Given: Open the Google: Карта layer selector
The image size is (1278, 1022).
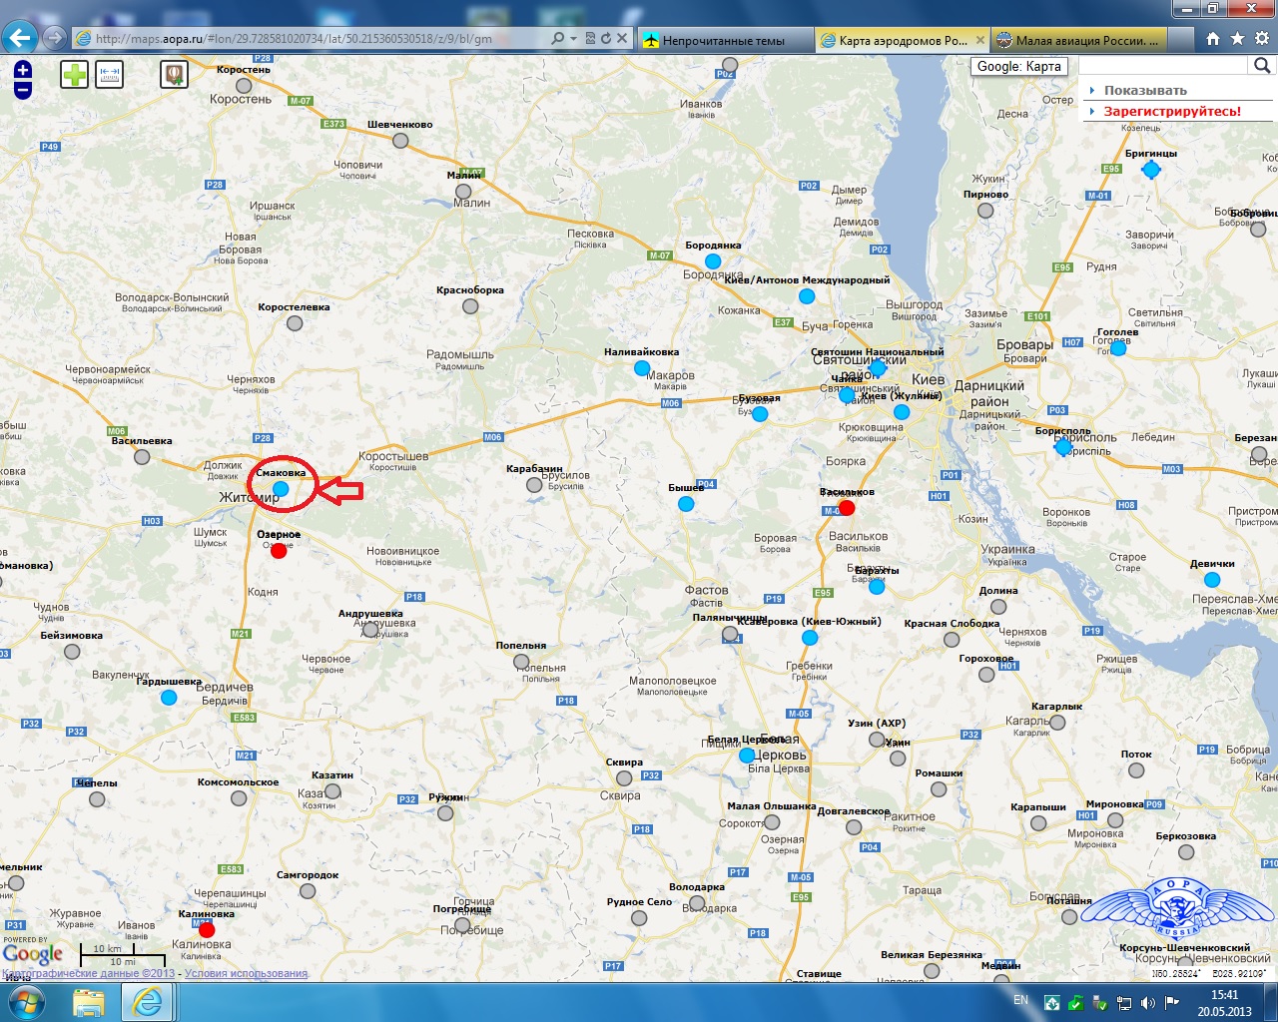Looking at the screenshot, I should pyautogui.click(x=1018, y=66).
